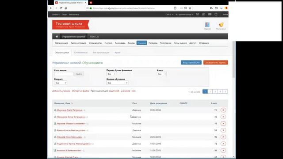Image resolution: width=283 pixels, height=159 pixels.
Task: Open Доступ submenu item
Action: pos(193,43)
